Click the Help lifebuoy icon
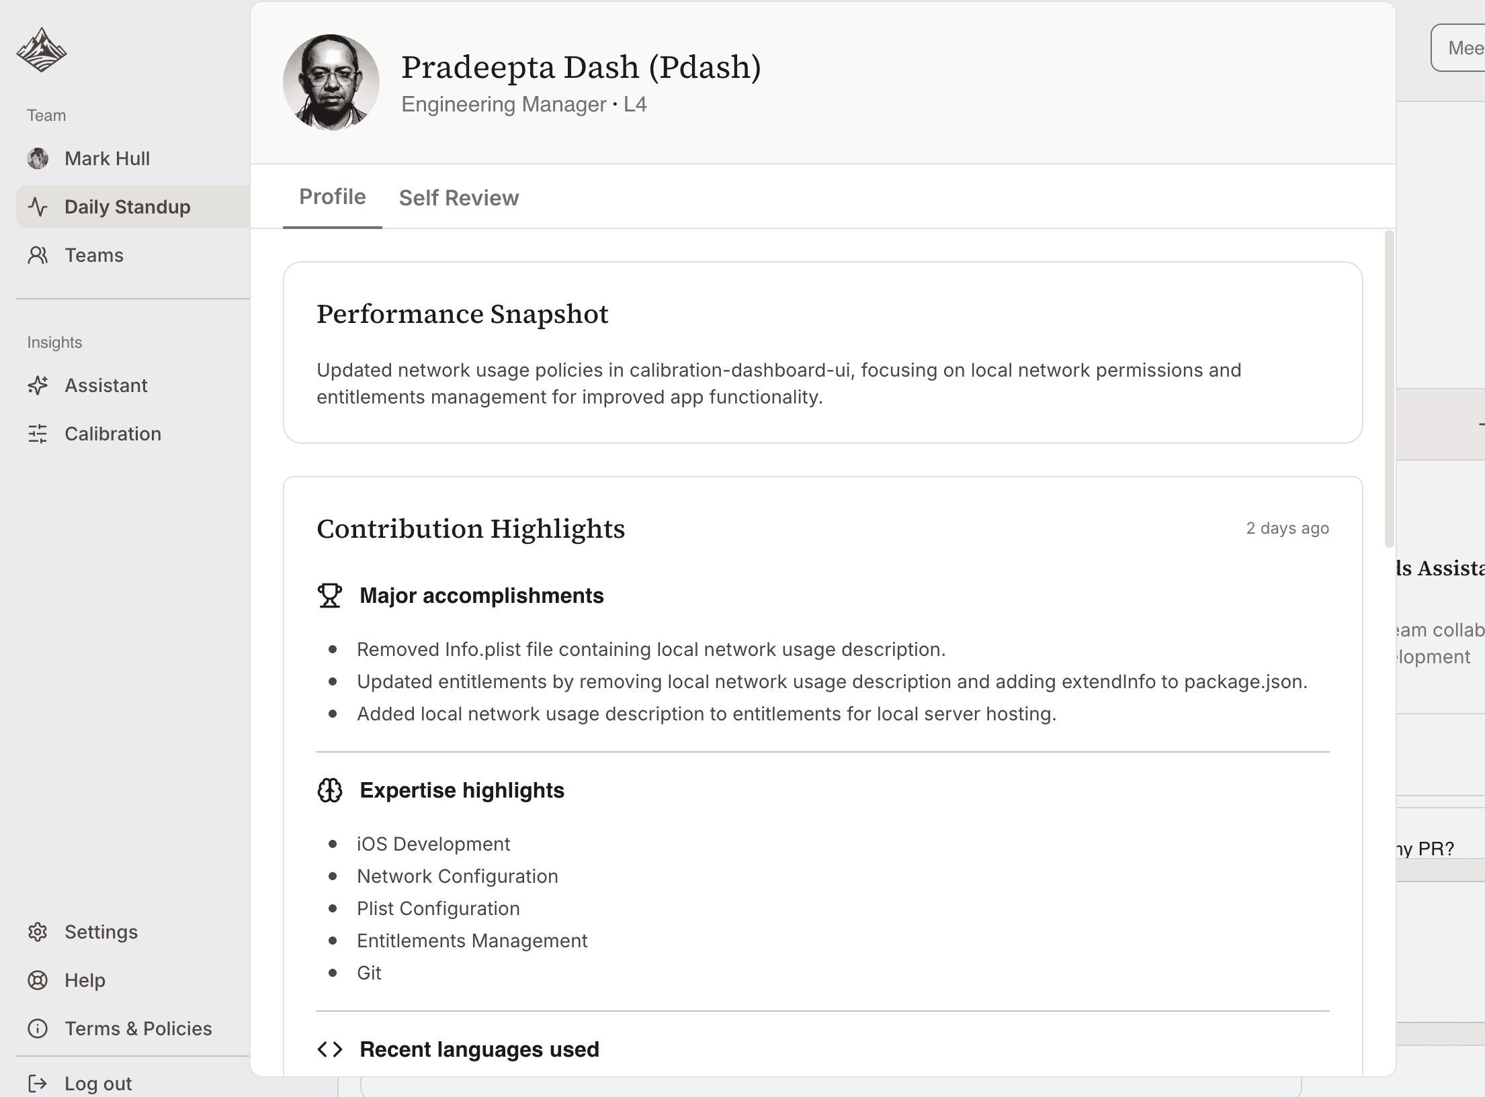The image size is (1485, 1097). (x=38, y=980)
